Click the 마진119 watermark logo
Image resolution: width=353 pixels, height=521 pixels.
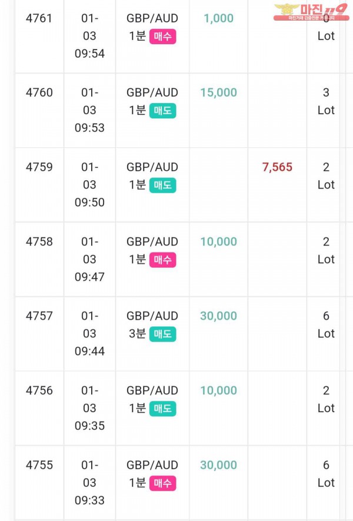(311, 12)
